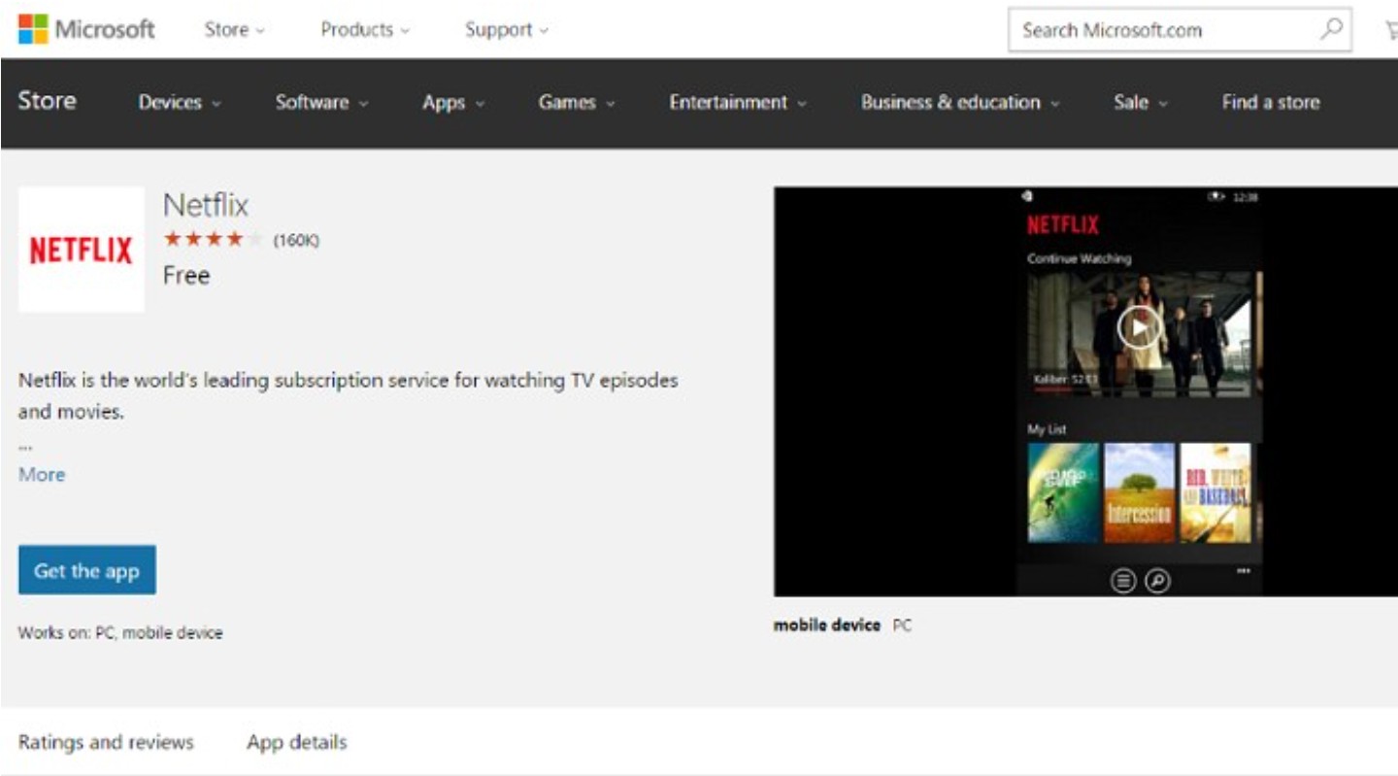Click the ellipsis icon in phone screenshot

(x=1244, y=571)
